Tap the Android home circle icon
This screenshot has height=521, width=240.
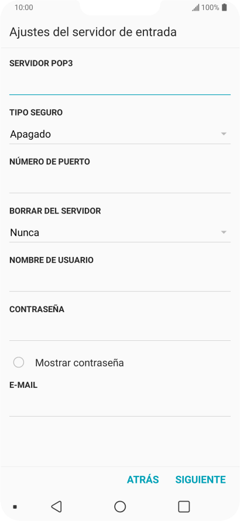(x=120, y=506)
